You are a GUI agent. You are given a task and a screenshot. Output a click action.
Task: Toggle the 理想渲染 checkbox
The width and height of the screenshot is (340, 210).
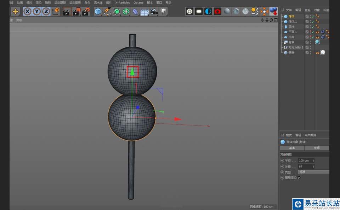(x=299, y=177)
